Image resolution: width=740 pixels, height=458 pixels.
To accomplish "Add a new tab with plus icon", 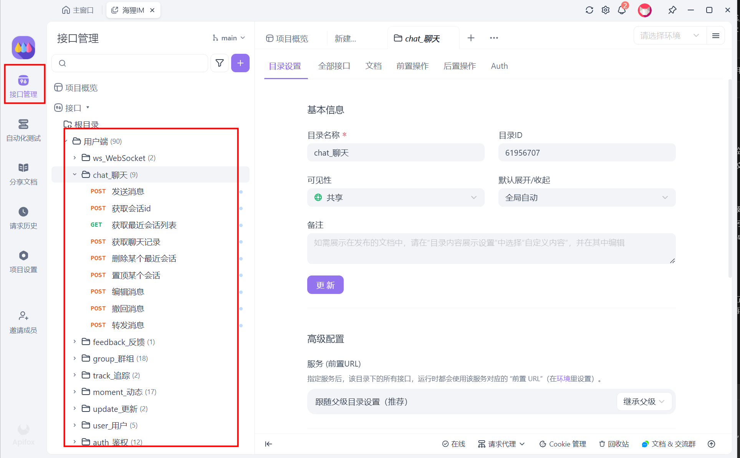I will (x=471, y=38).
